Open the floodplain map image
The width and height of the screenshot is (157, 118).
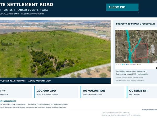[136, 46]
